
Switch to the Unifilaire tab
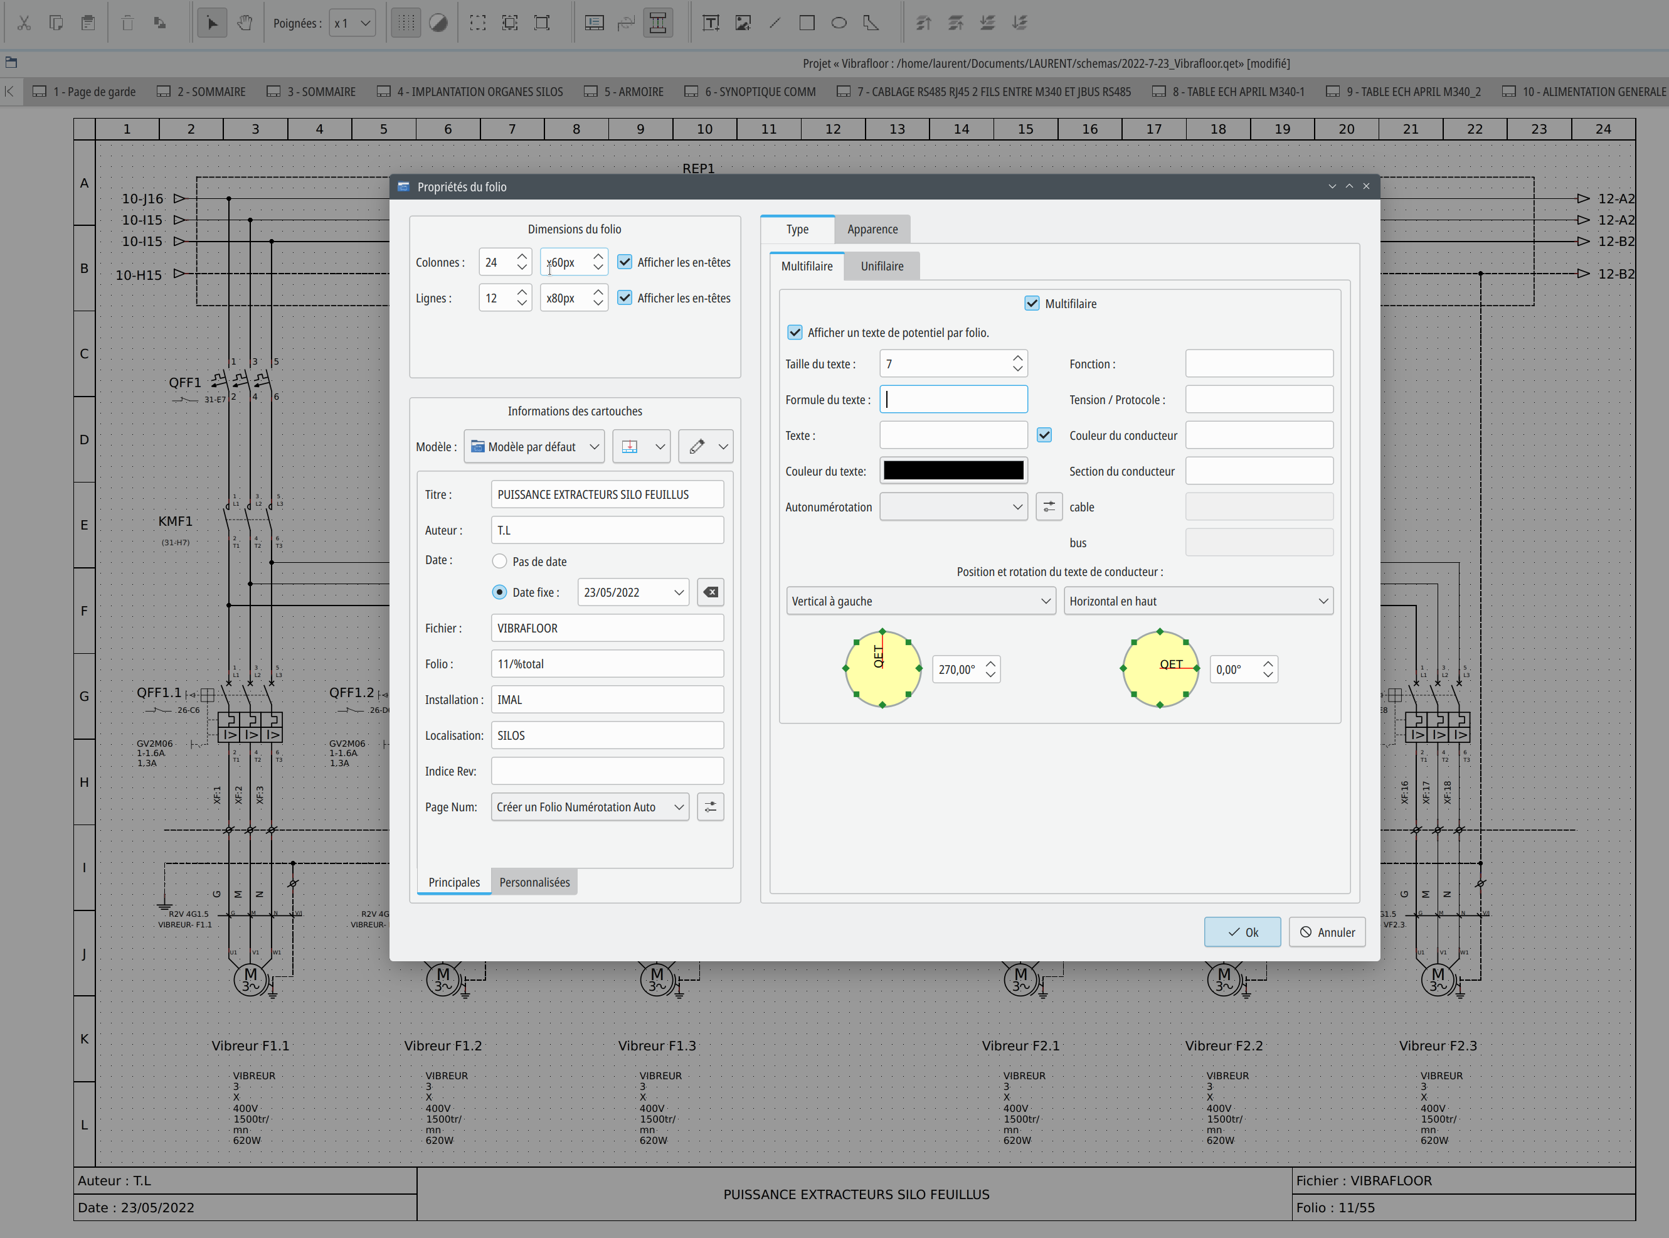[882, 266]
